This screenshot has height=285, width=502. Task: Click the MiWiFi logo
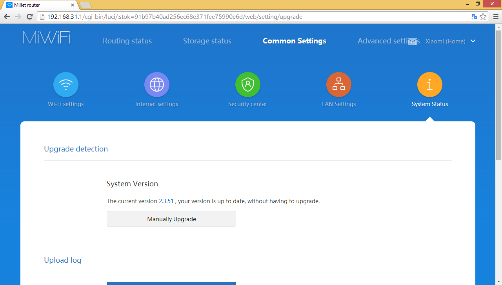47,37
